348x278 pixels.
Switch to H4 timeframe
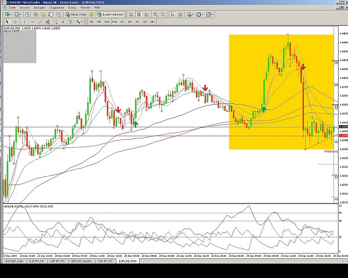[x=130, y=22]
